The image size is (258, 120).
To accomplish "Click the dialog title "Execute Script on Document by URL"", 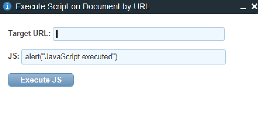I will [x=83, y=7].
